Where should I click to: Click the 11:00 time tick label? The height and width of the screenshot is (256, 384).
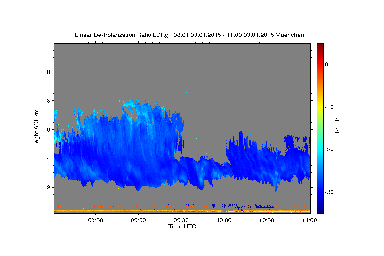[x=309, y=220]
